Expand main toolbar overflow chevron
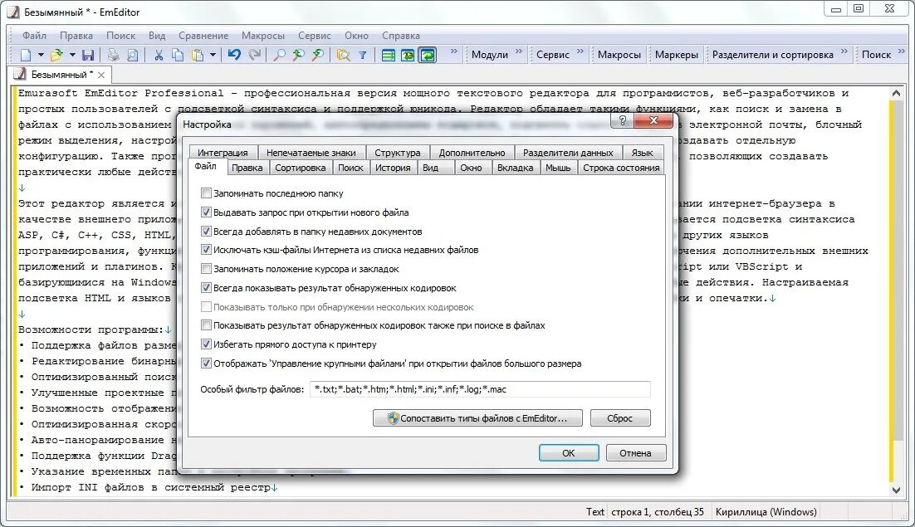Image resolution: width=915 pixels, height=527 pixels. click(454, 51)
